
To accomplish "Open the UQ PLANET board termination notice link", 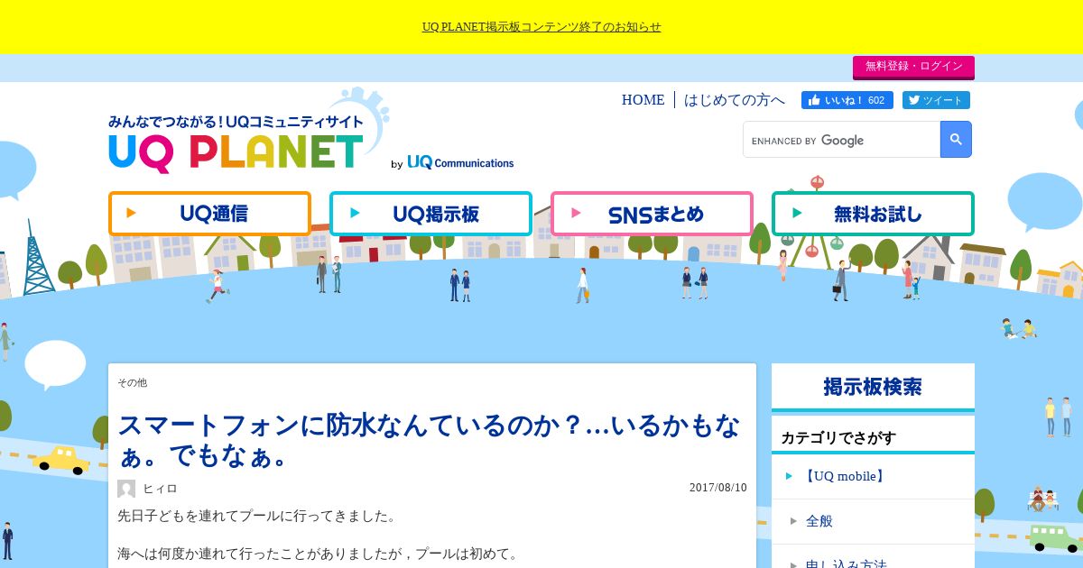I will pyautogui.click(x=541, y=27).
